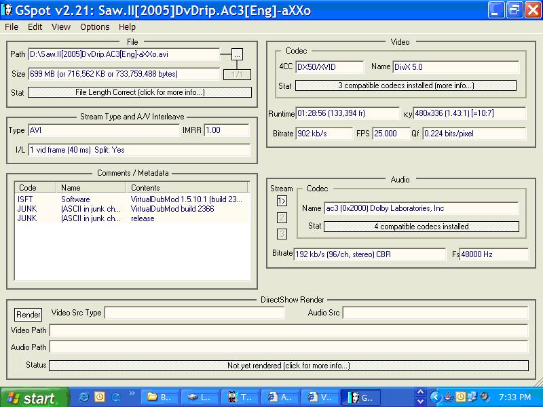This screenshot has width=543, height=407.
Task: Click the stream Type field showing AVI
Action: pyautogui.click(x=104, y=130)
